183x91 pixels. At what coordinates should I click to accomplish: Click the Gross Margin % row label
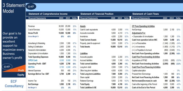click(33, 36)
